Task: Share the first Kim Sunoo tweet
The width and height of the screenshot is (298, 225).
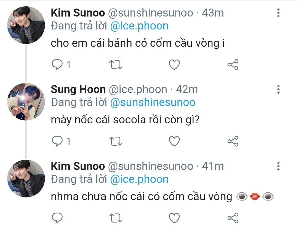Action: [233, 65]
